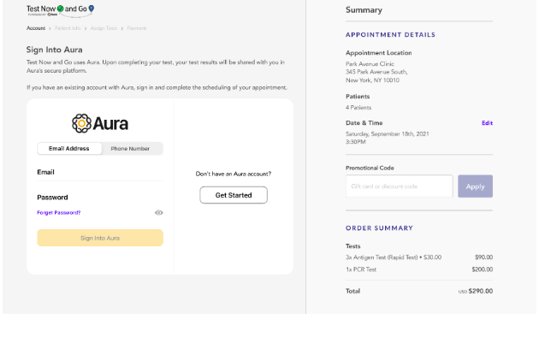Click the 'Sign Into Aura' heading
539x337 pixels.
point(54,50)
